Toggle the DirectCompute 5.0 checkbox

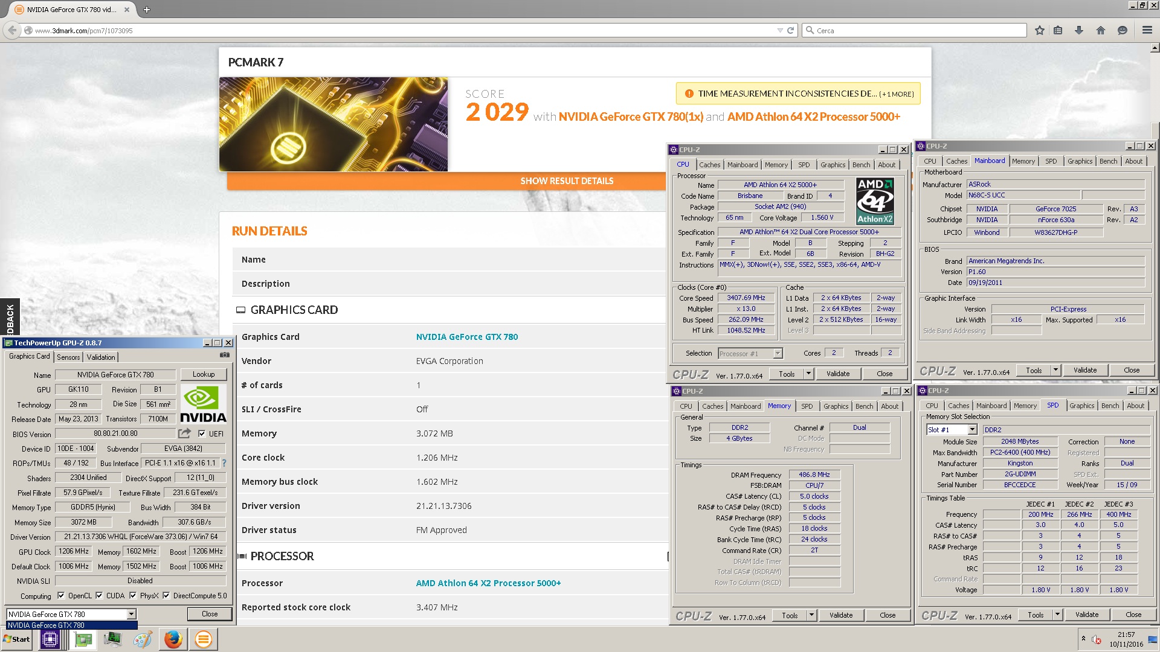click(166, 596)
